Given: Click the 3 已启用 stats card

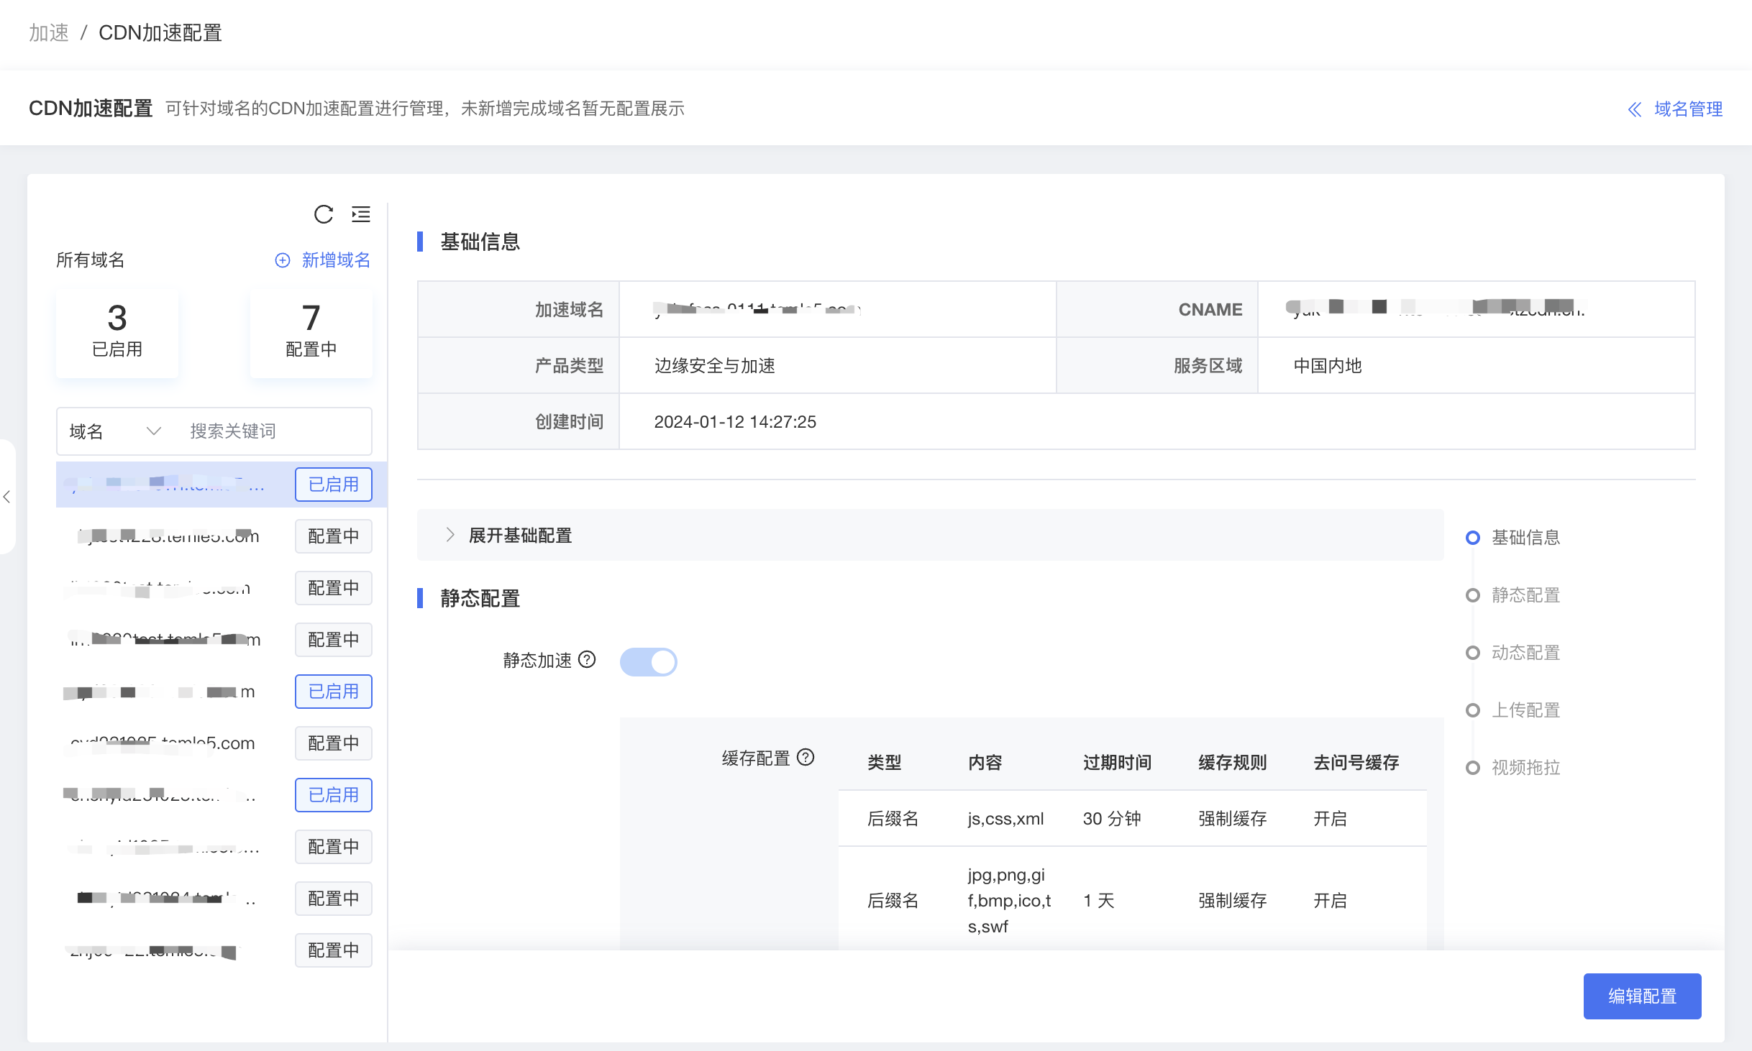Looking at the screenshot, I should point(117,333).
